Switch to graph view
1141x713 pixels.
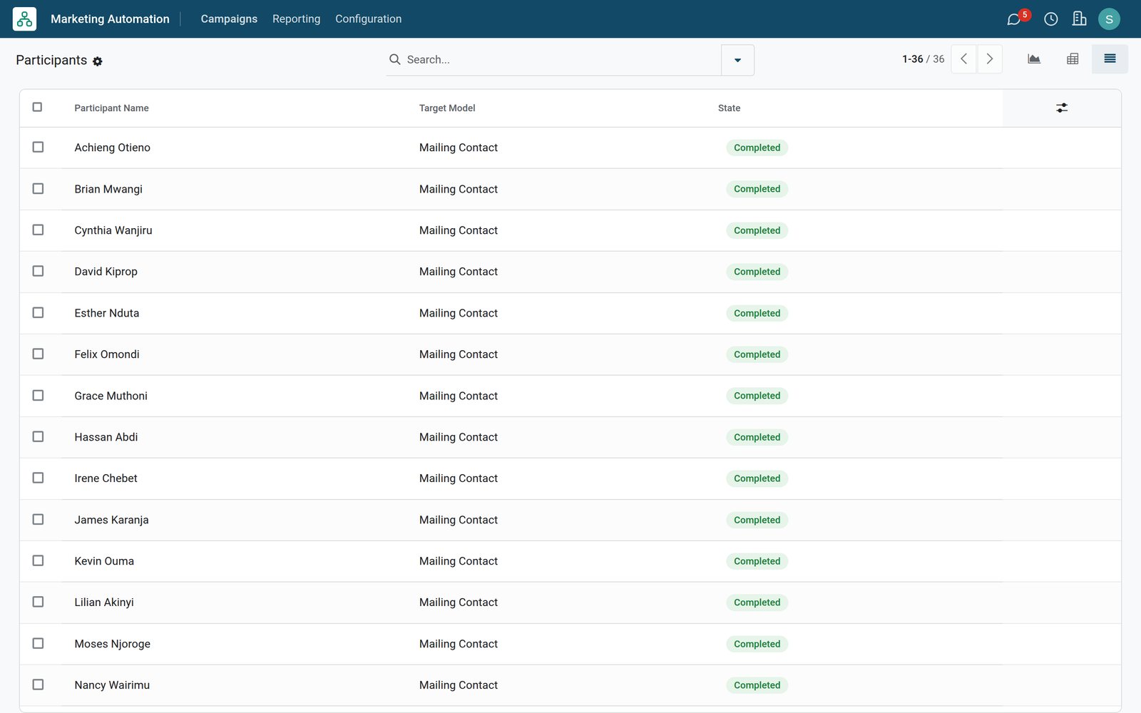coord(1033,59)
